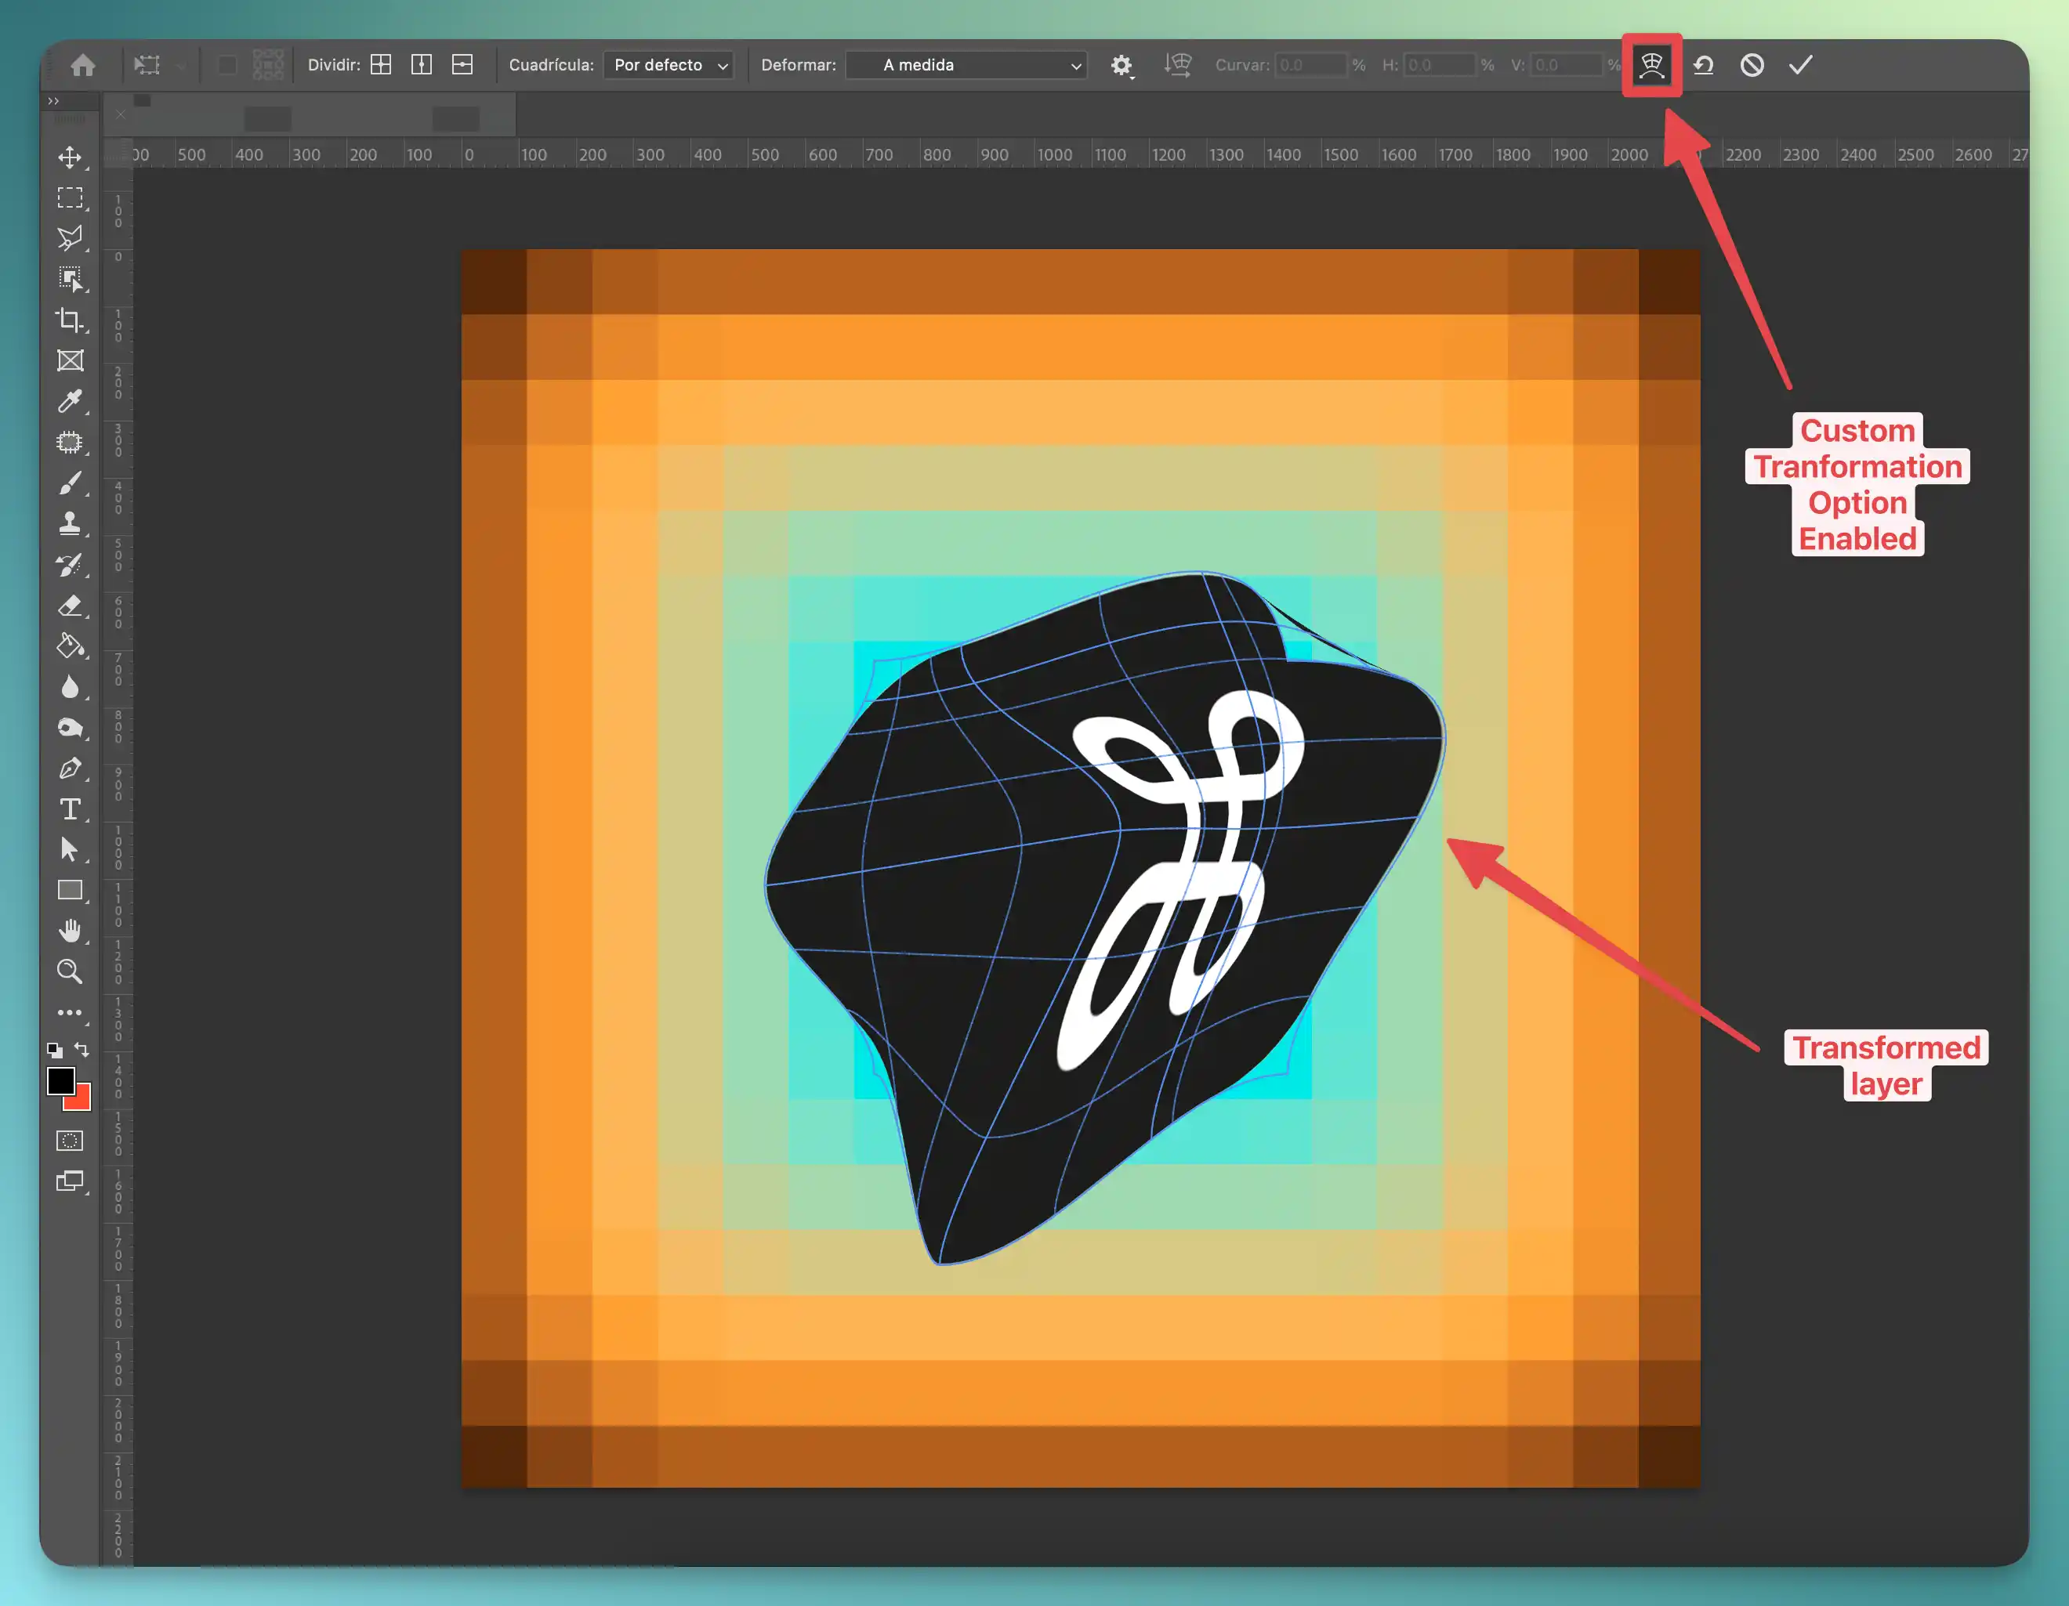The width and height of the screenshot is (2069, 1606).
Task: Click the H distortion field
Action: pos(1439,65)
